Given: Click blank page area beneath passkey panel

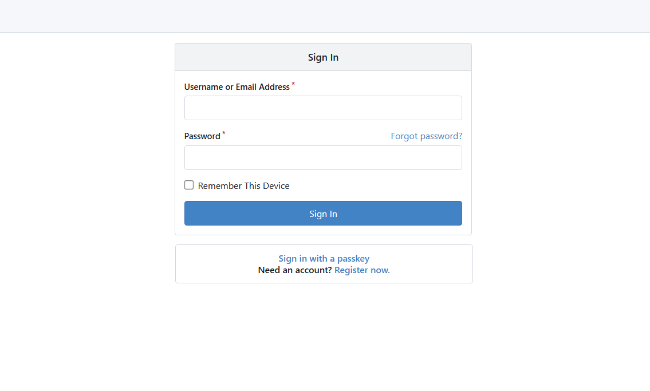Looking at the screenshot, I should coord(324,335).
